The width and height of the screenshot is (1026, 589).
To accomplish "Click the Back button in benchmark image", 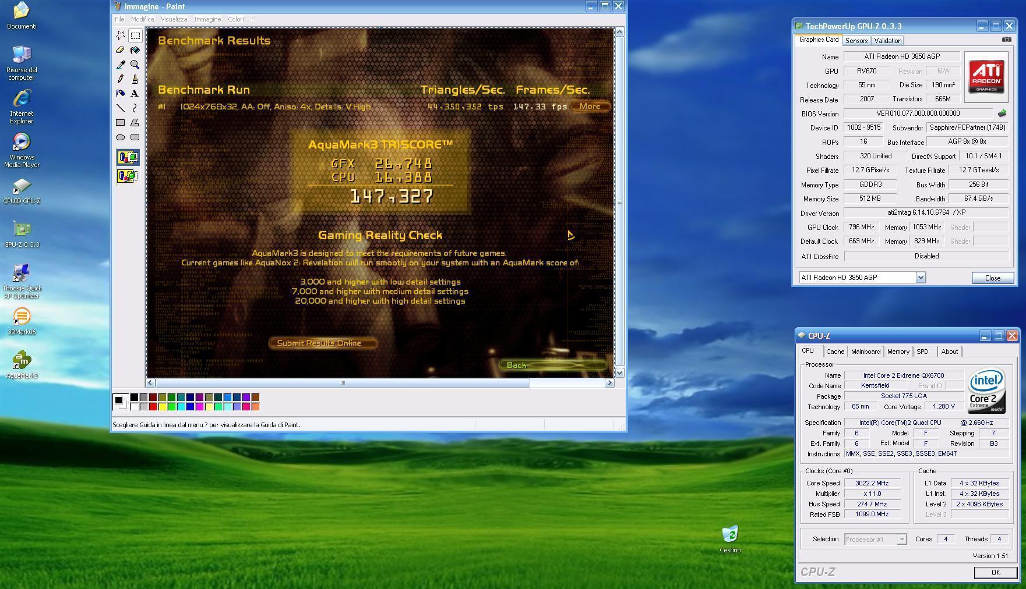I will (552, 365).
